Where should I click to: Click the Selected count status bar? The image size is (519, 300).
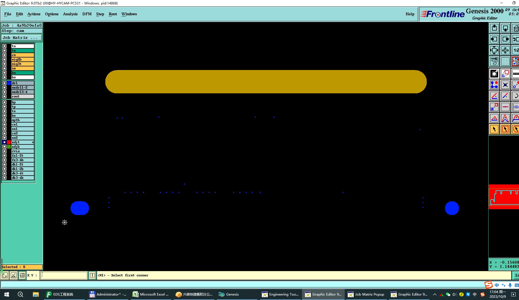[22, 267]
